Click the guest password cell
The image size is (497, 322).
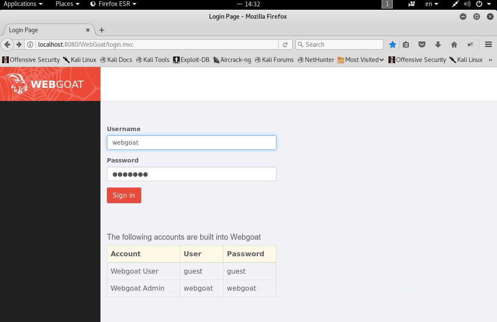(250, 271)
